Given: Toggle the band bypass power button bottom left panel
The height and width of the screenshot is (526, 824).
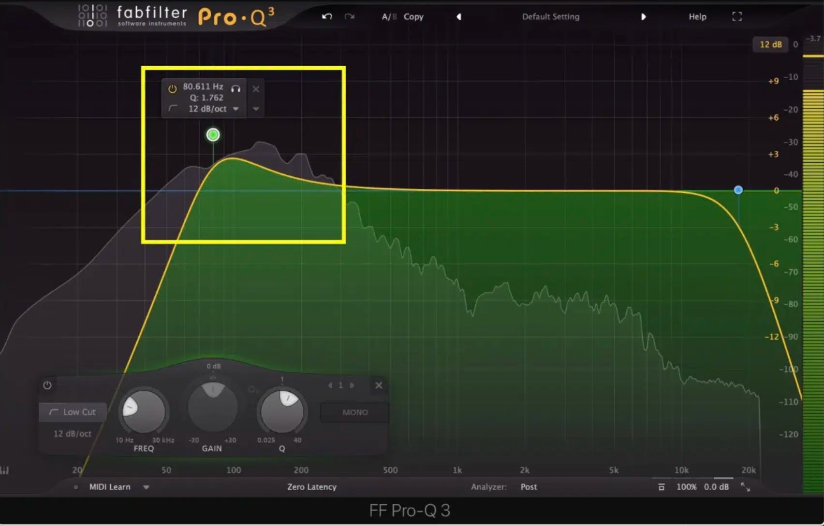Looking at the screenshot, I should point(47,385).
